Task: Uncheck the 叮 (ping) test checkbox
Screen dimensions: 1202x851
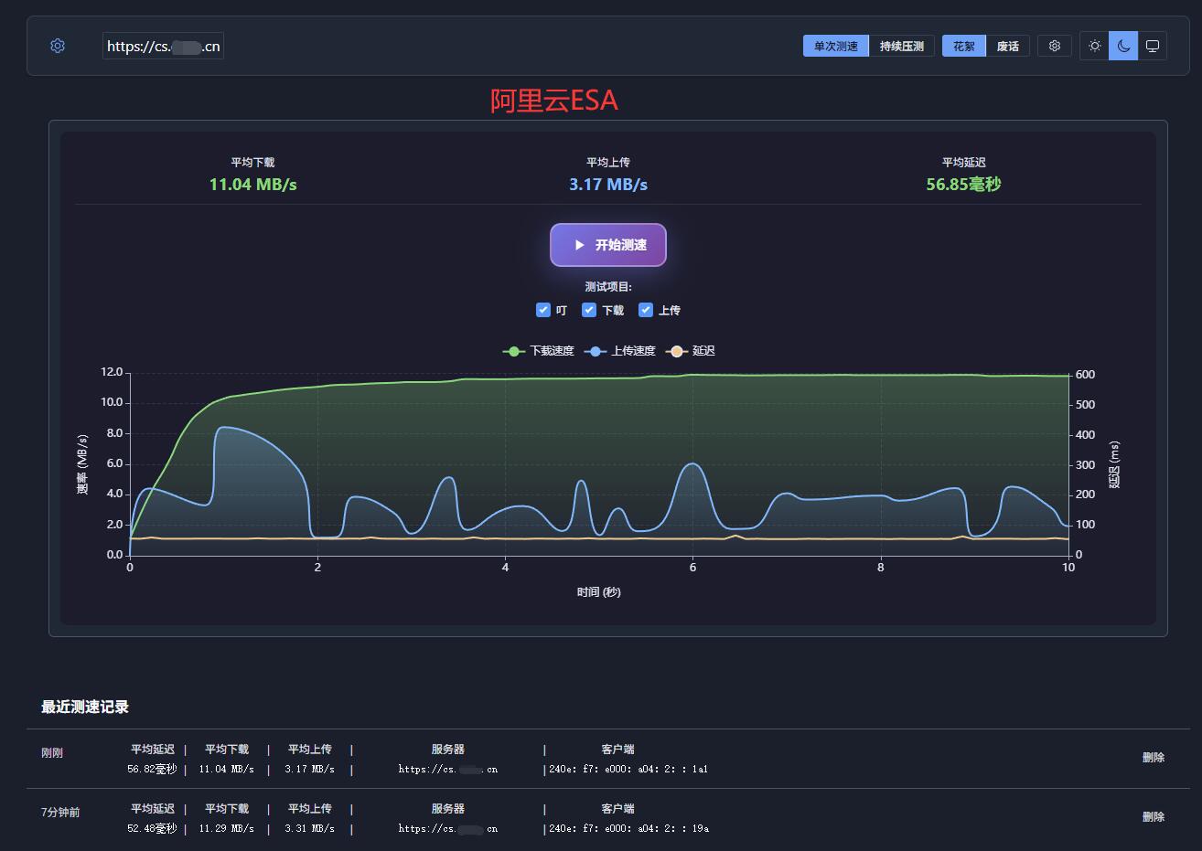Action: (543, 310)
